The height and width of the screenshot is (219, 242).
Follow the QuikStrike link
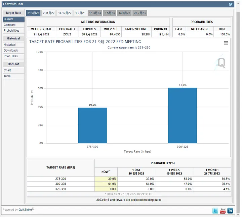pos(25,210)
